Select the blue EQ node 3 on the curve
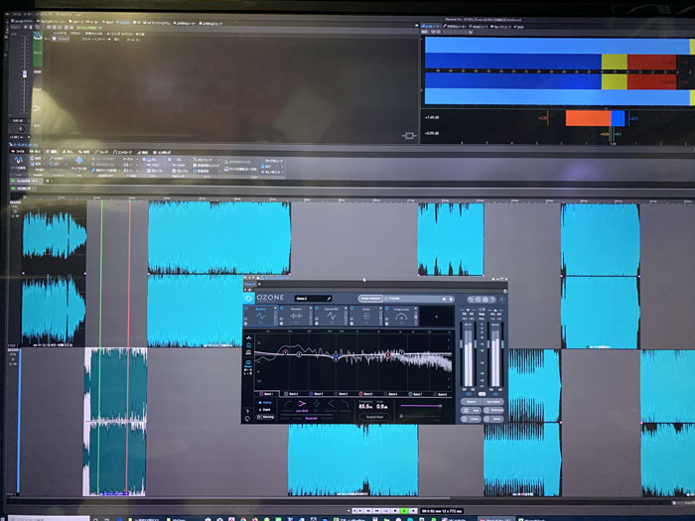The width and height of the screenshot is (695, 521). pos(336,359)
